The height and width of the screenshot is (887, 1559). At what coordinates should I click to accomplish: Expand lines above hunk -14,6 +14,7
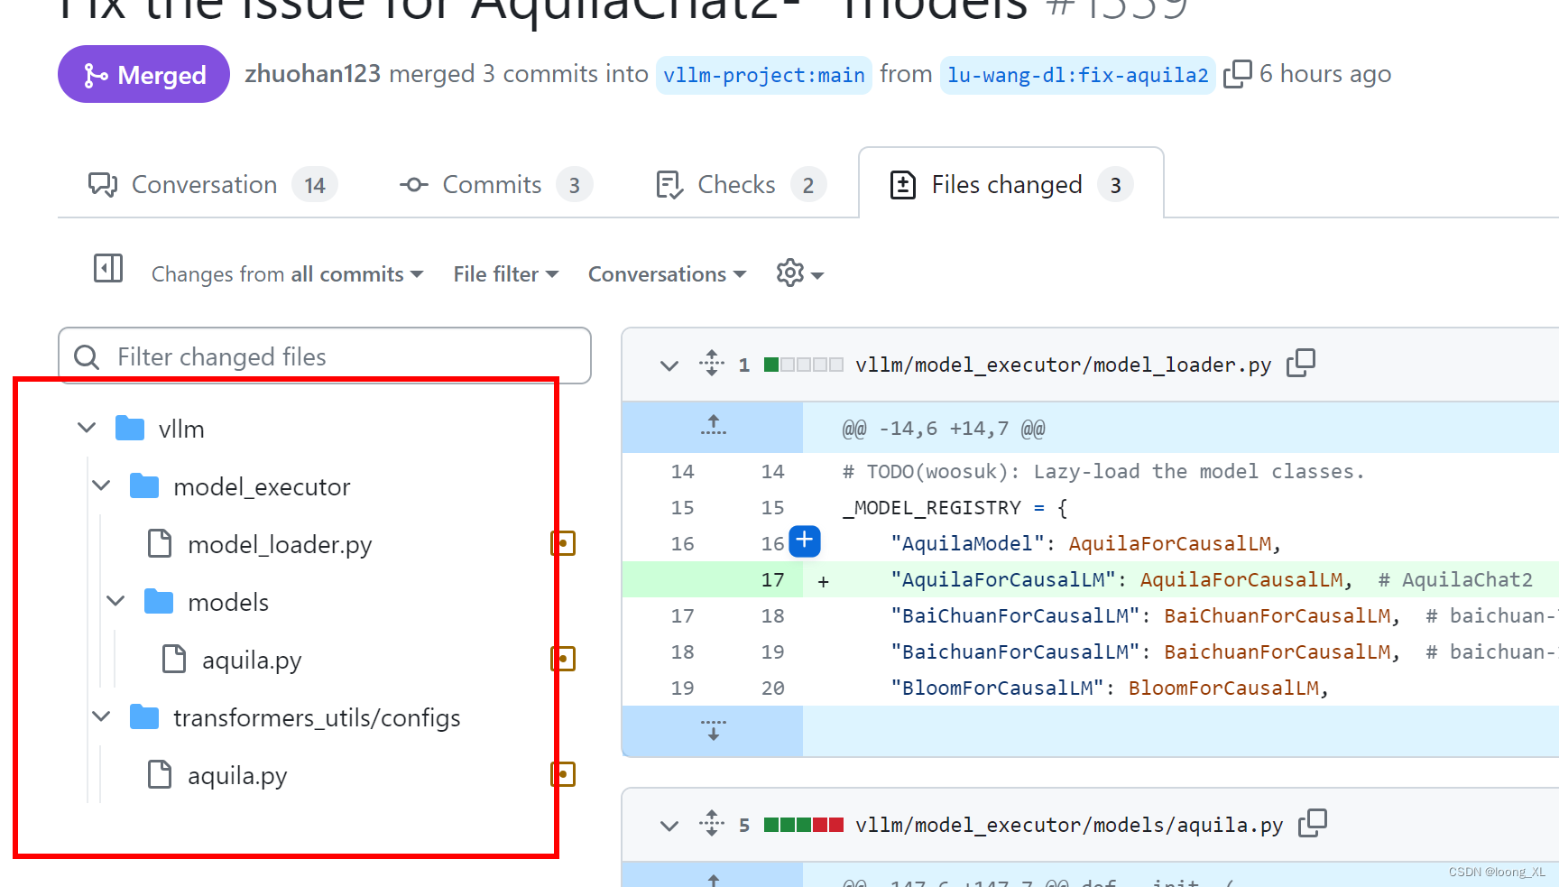(713, 427)
